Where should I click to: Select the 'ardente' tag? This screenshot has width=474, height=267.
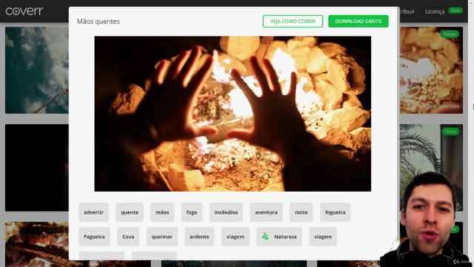(x=199, y=237)
